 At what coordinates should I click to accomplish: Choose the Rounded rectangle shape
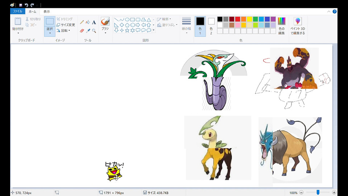click(138, 20)
